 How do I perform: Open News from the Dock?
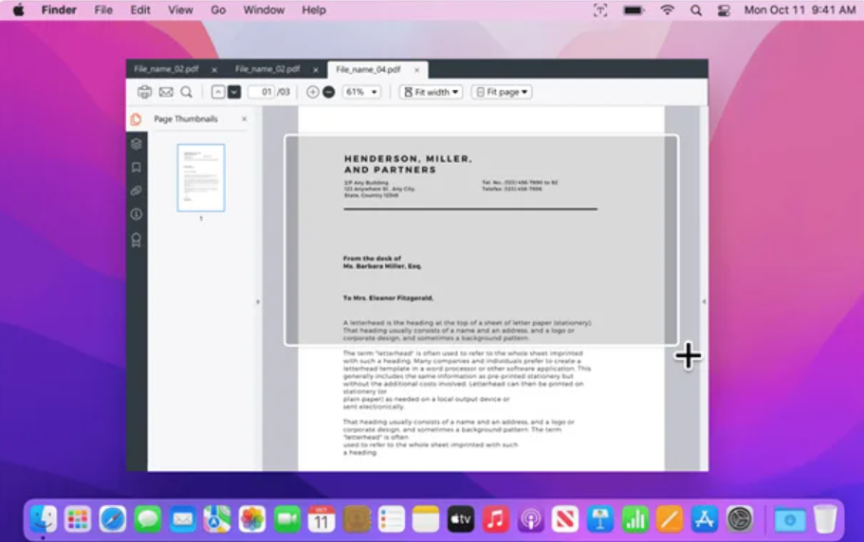click(565, 519)
